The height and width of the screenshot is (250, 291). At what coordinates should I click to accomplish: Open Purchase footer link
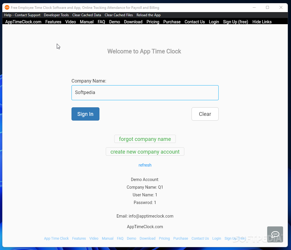[181, 239]
